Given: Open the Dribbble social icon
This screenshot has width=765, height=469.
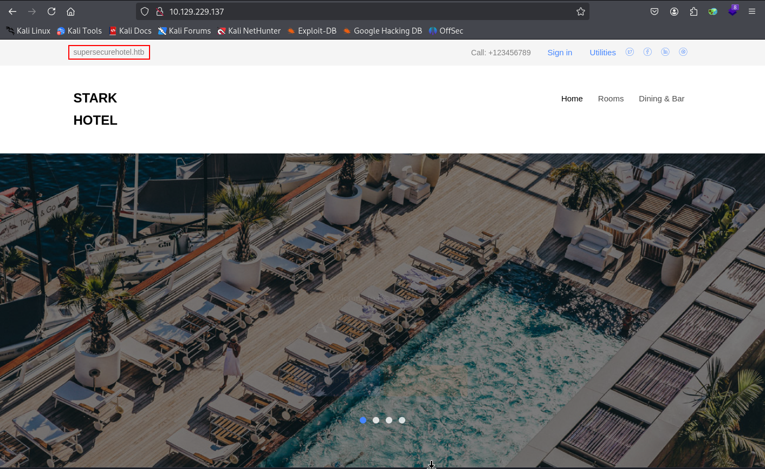Looking at the screenshot, I should (x=683, y=52).
